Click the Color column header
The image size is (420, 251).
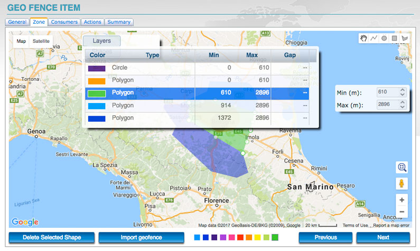pyautogui.click(x=98, y=55)
